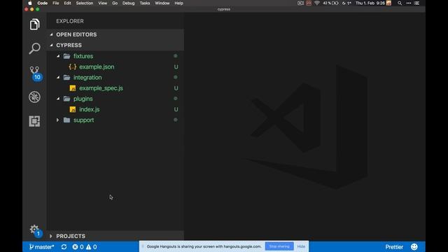
Task: Collapse the OPEN EDITORS section
Action: pyautogui.click(x=51, y=34)
